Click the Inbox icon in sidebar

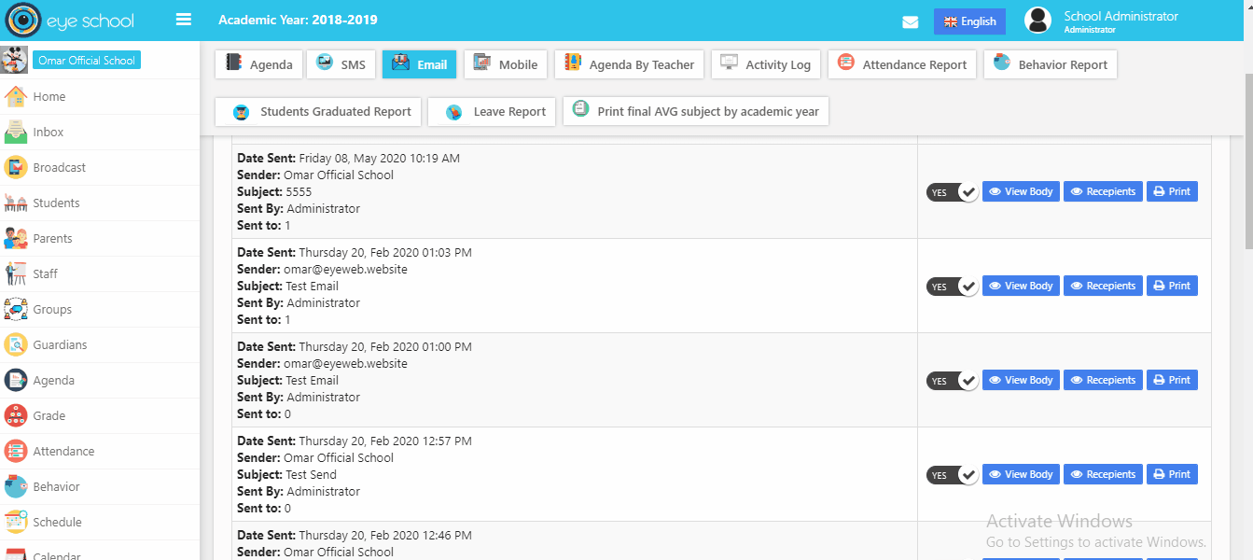tap(15, 132)
